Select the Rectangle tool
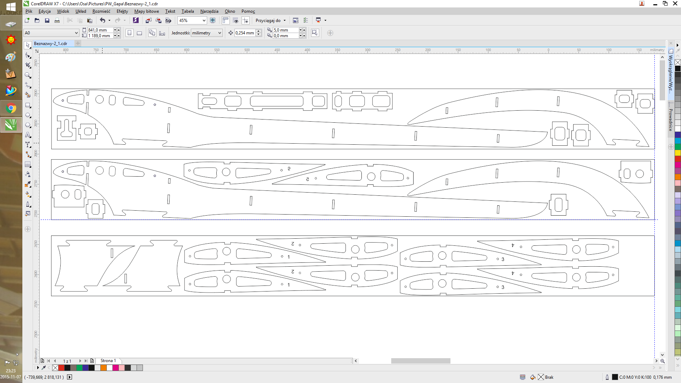 pyautogui.click(x=28, y=105)
